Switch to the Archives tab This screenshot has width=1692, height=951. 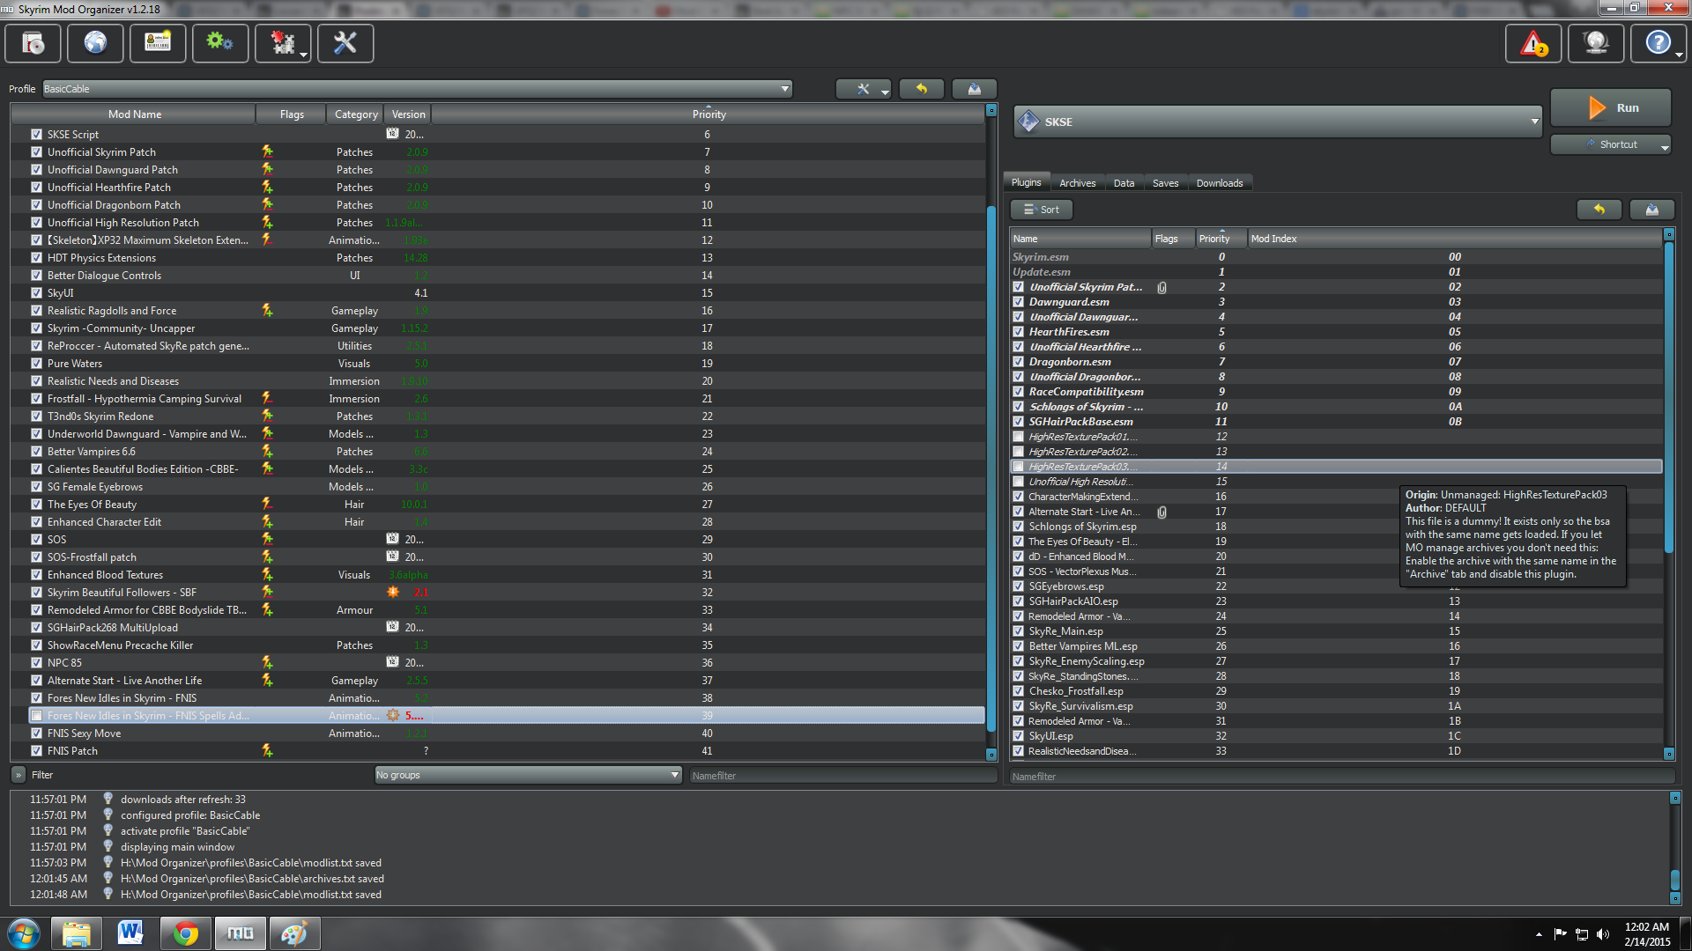(x=1077, y=183)
